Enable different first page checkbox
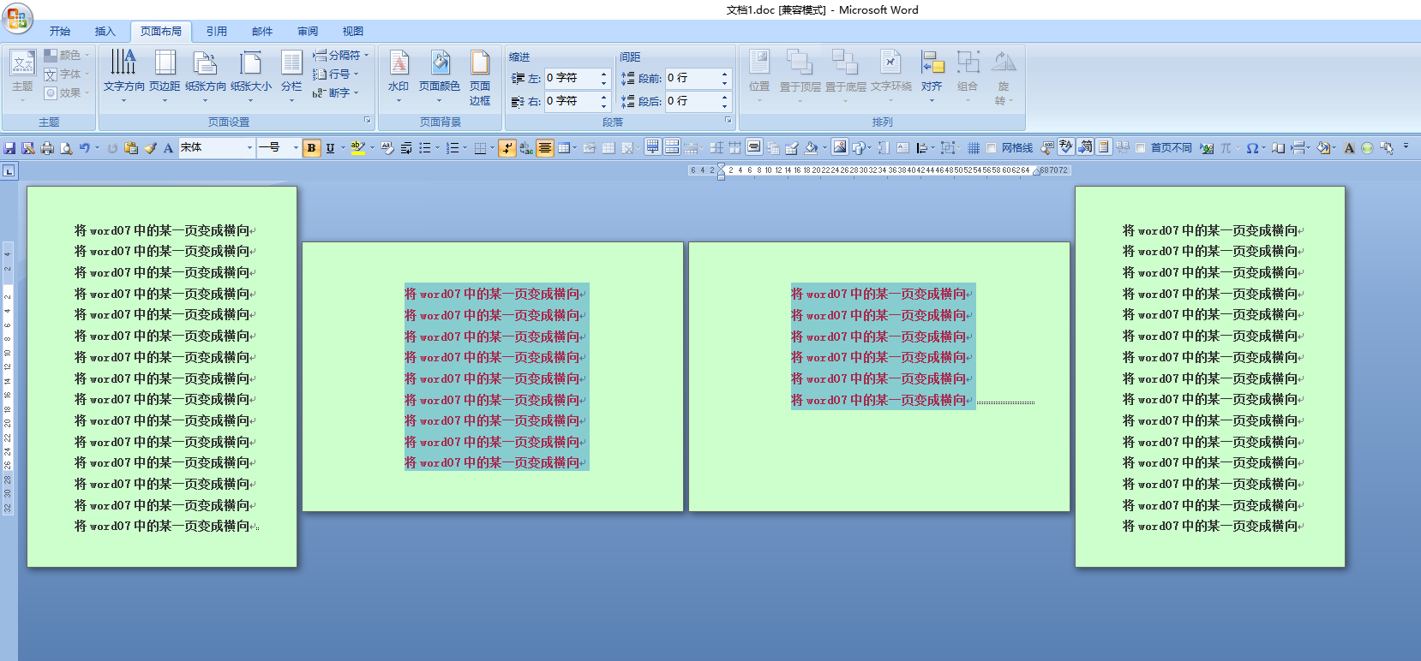 1141,148
